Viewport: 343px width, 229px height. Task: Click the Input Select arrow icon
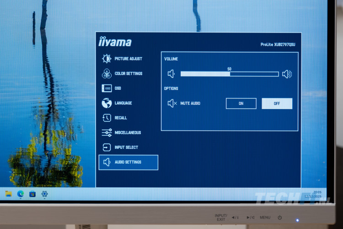pos(107,147)
